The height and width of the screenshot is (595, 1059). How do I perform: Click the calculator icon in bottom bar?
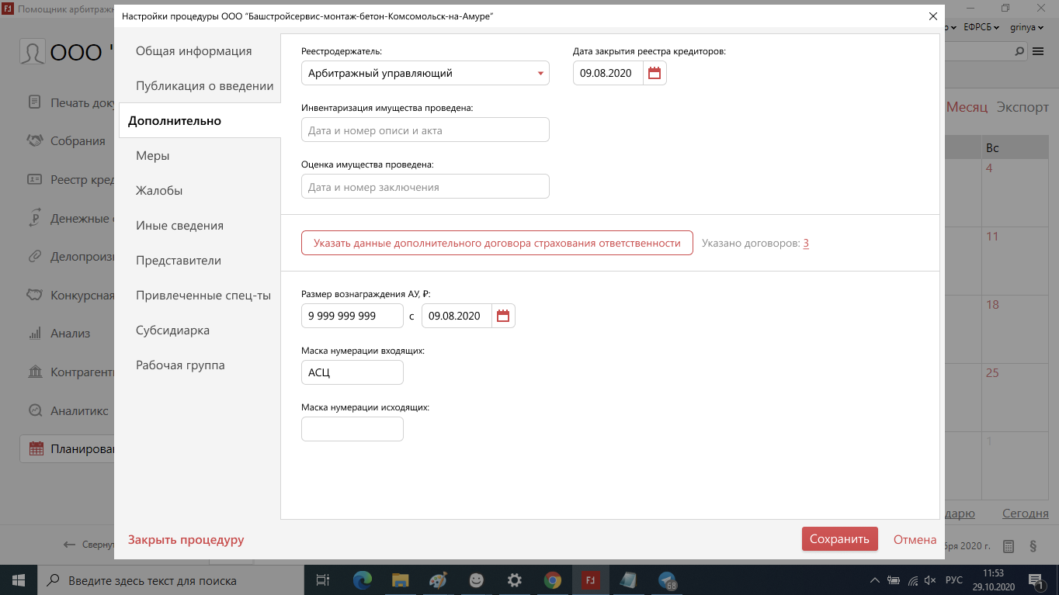tap(1009, 545)
